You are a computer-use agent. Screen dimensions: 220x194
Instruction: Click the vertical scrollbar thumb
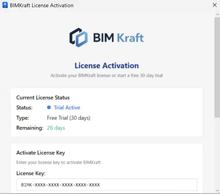tap(217, 67)
